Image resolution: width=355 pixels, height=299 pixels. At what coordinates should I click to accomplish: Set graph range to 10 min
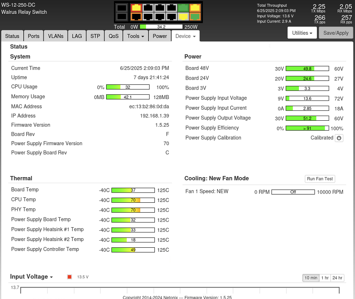click(x=311, y=278)
